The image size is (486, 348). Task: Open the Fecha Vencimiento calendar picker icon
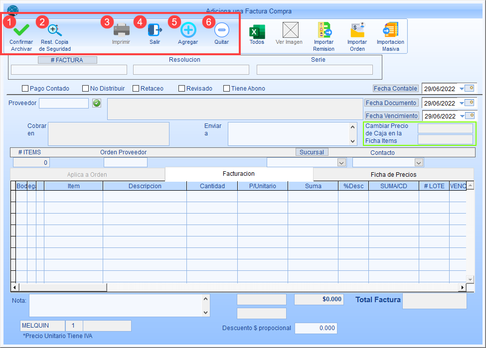(x=470, y=116)
